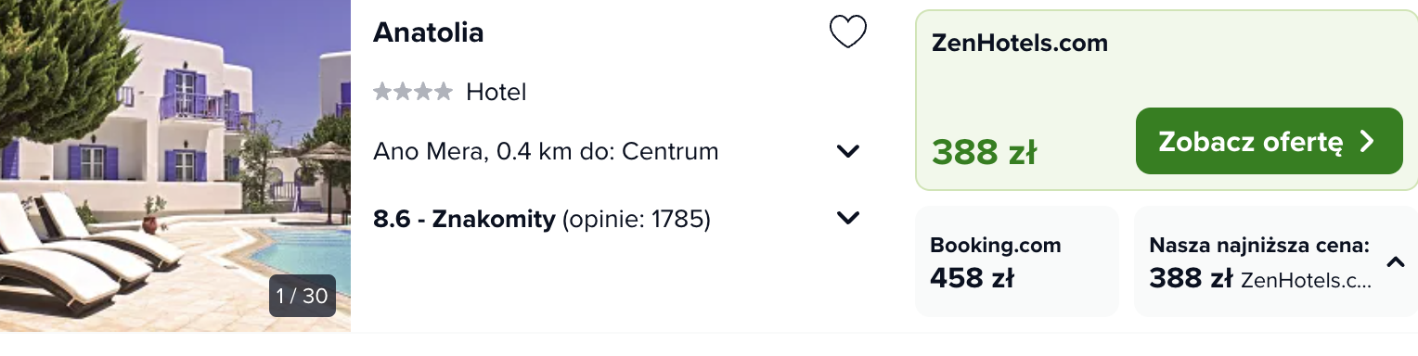The width and height of the screenshot is (1418, 356).
Task: Add Anatolia to favorites with heart icon
Action: click(847, 33)
